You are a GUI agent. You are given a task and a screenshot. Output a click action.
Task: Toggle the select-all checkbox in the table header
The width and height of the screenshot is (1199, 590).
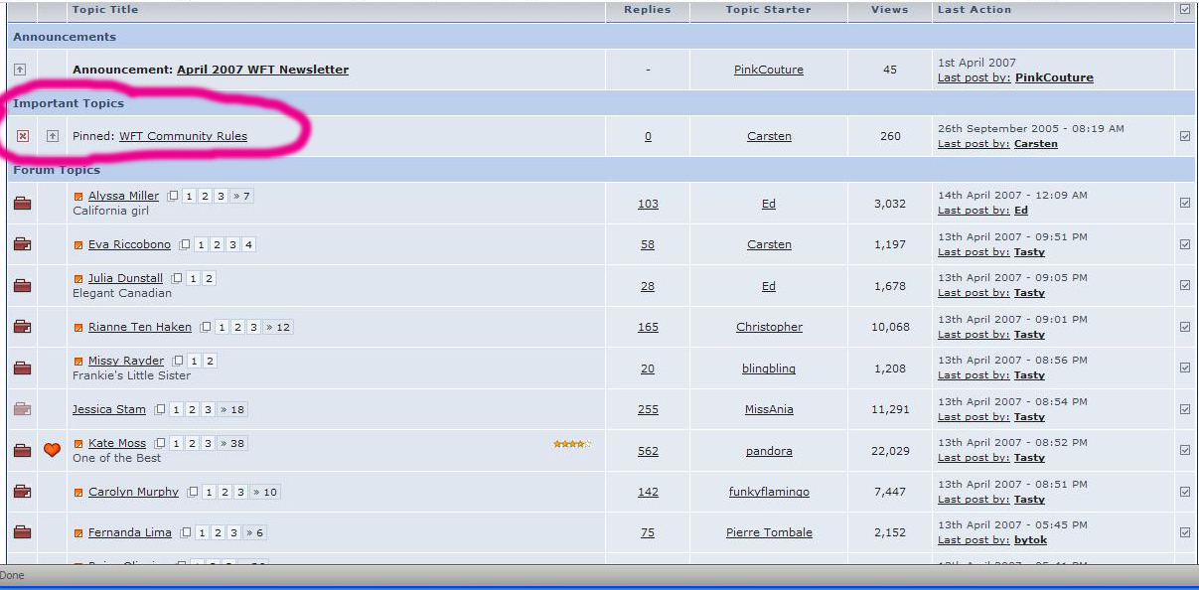1184,10
